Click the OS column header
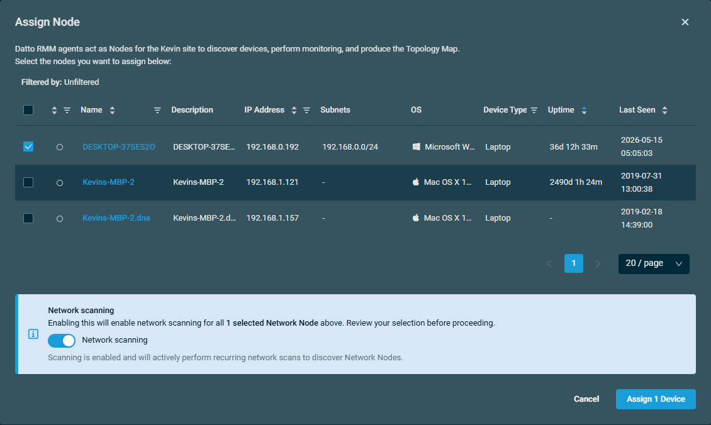The image size is (711, 425). click(417, 109)
